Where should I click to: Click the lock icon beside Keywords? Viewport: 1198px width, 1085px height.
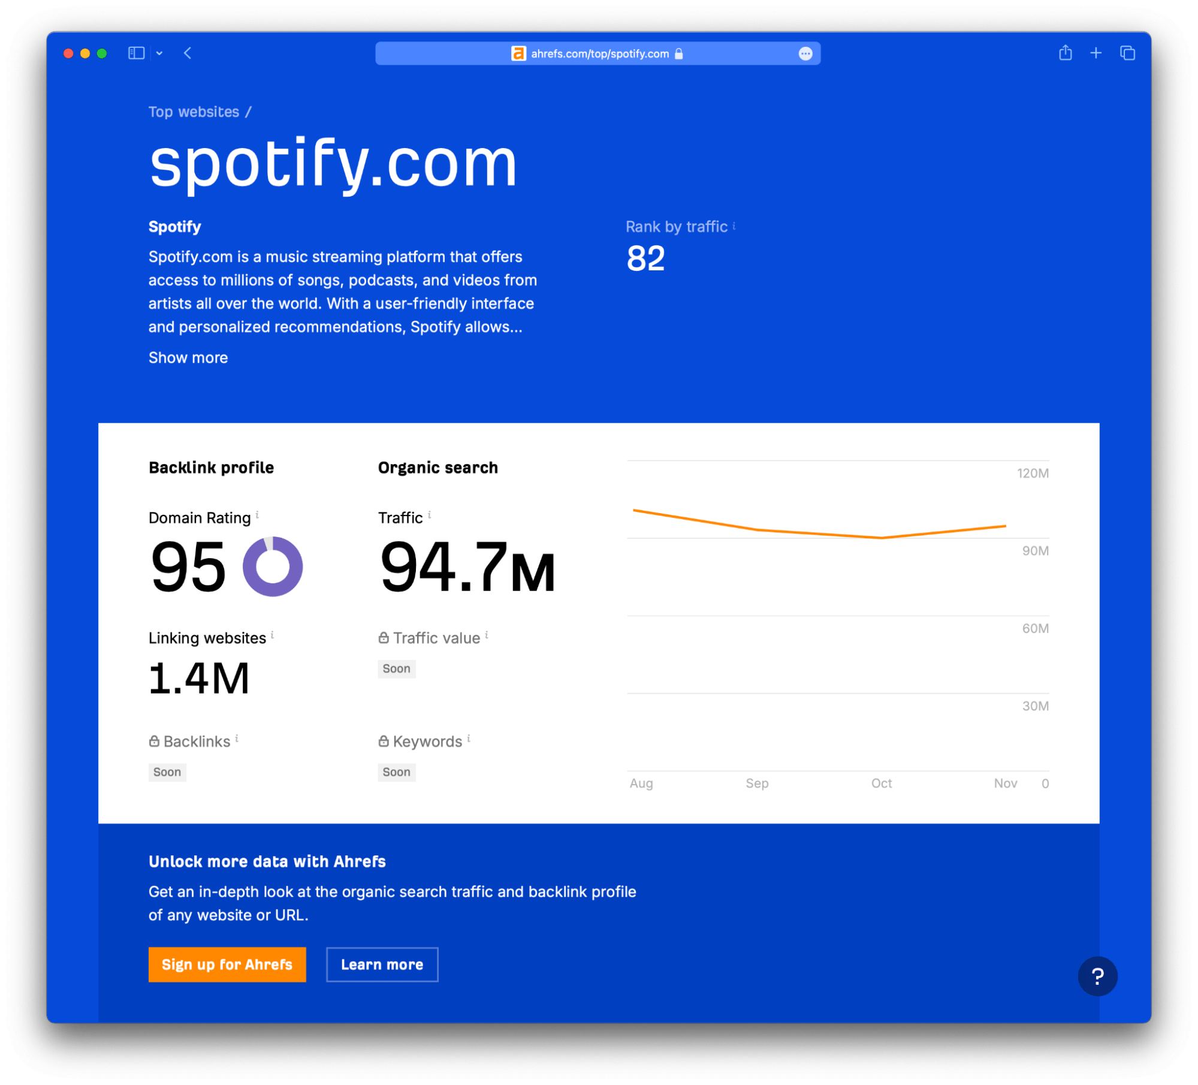click(x=384, y=741)
